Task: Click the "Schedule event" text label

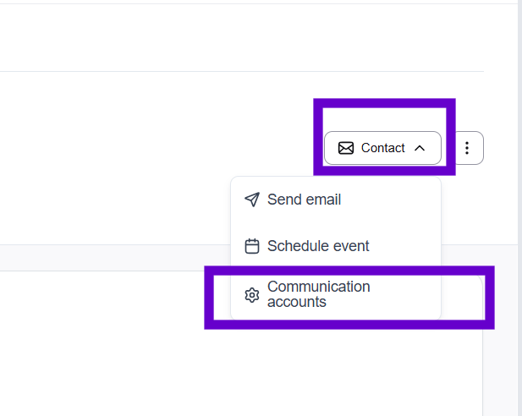Action: click(x=318, y=246)
